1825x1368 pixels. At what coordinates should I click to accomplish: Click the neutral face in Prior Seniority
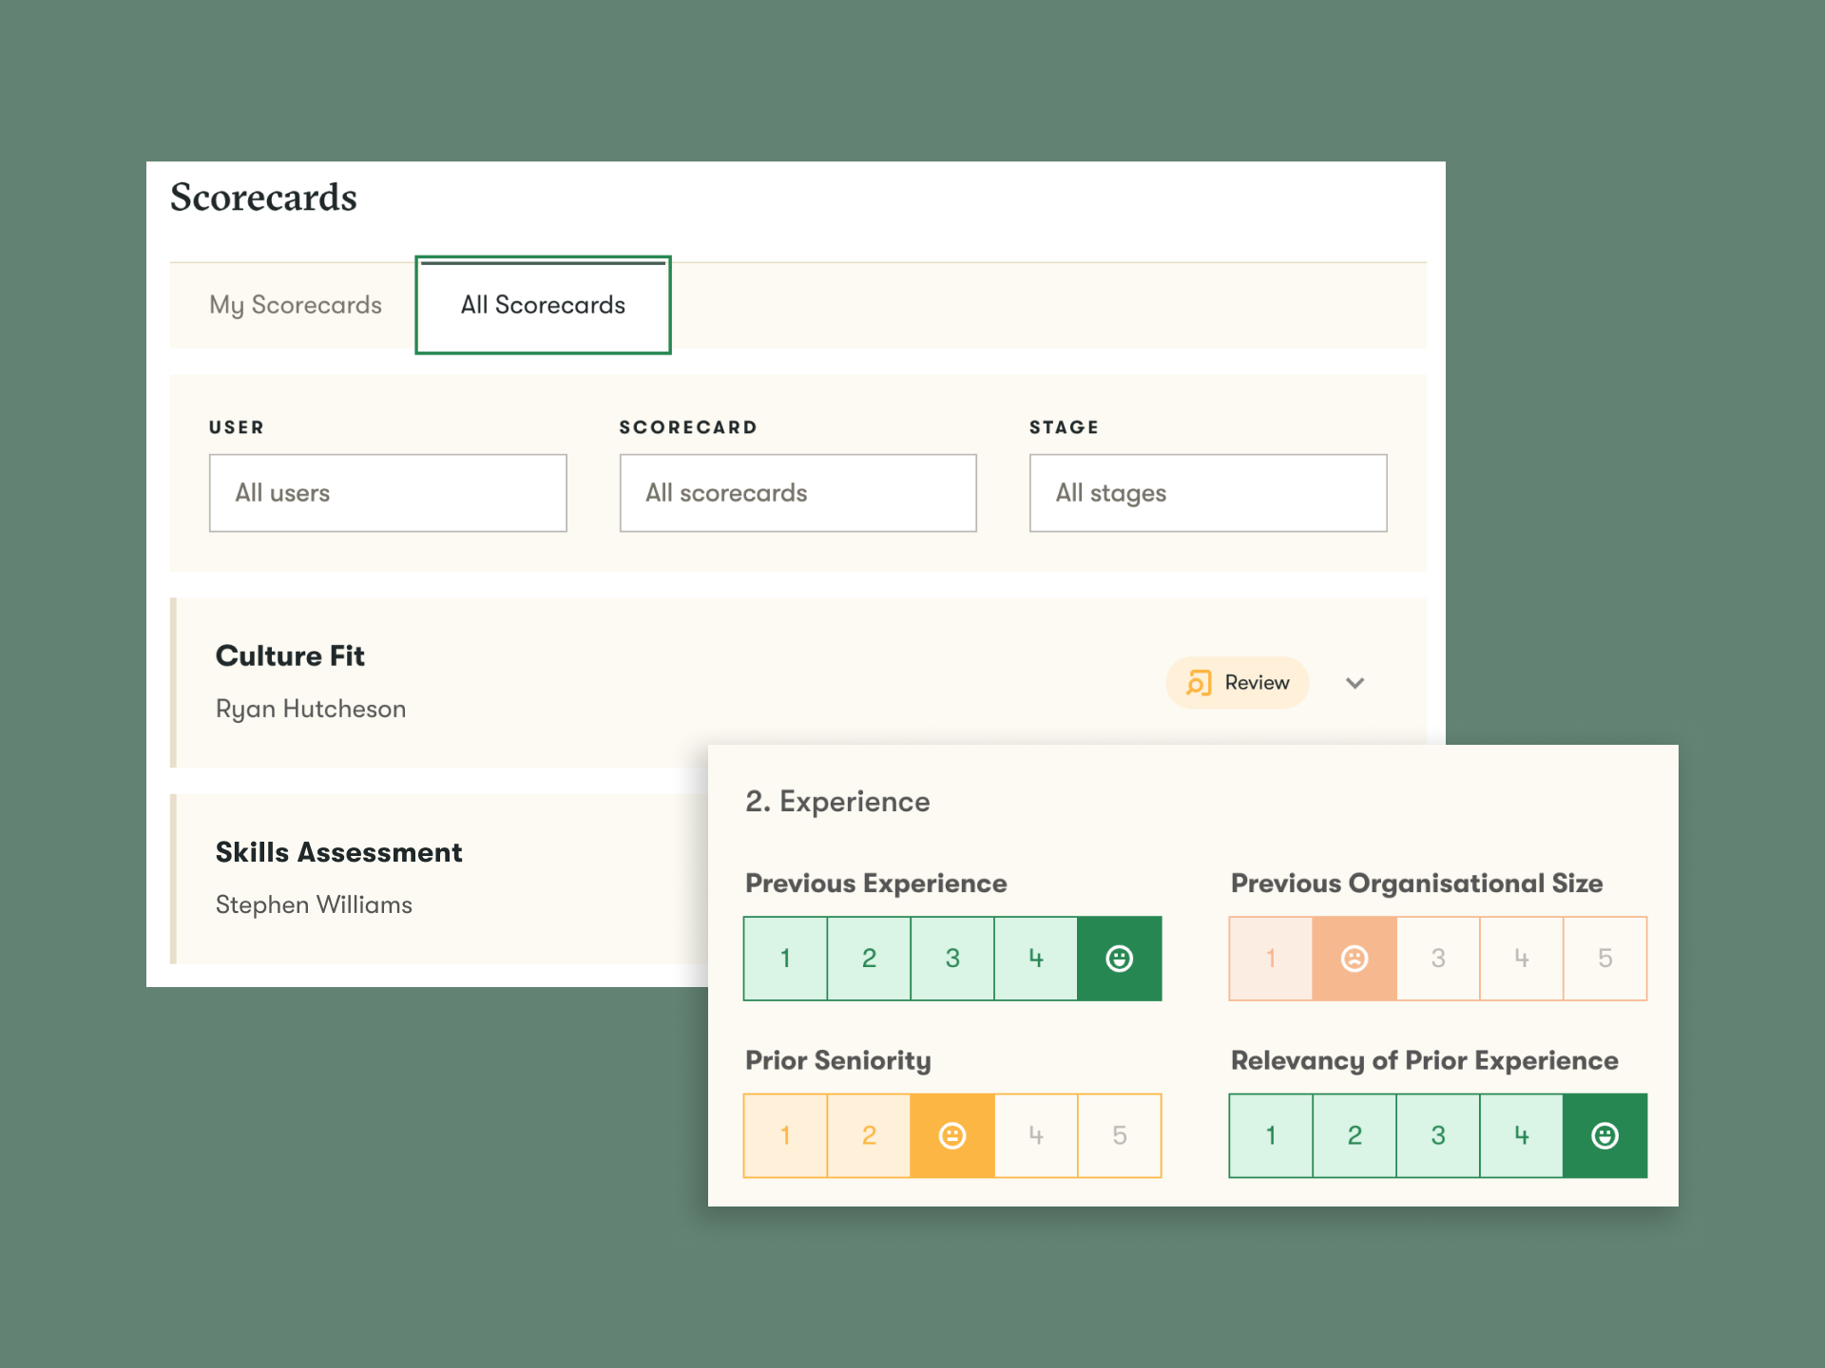click(x=951, y=1136)
